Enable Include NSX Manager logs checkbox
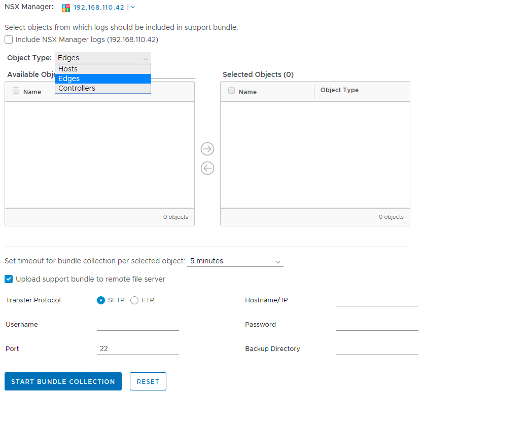 (9, 40)
